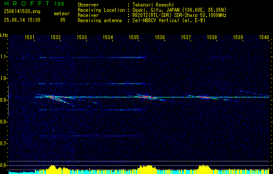Select the R820T2(RTL-SDR) SDR-Sharp receiver value
This screenshot has height=174, width=273.
[179, 15]
